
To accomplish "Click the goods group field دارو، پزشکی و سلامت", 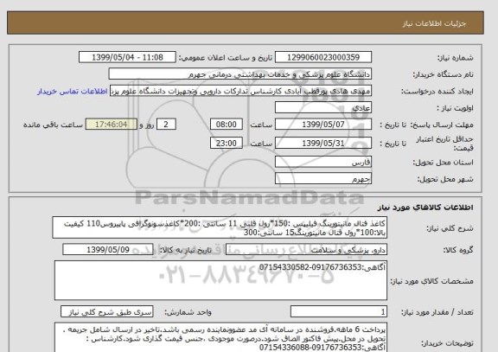I will pyautogui.click(x=306, y=250).
